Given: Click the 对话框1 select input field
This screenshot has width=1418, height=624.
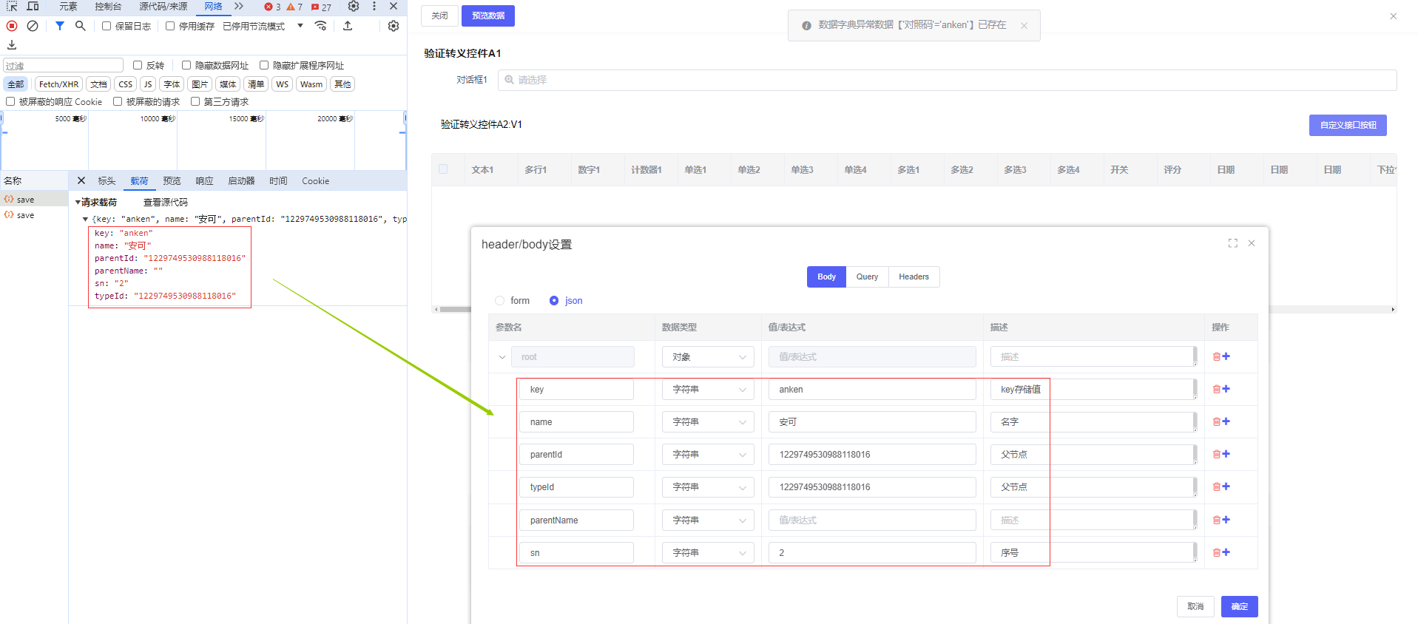Looking at the screenshot, I should pyautogui.click(x=947, y=80).
